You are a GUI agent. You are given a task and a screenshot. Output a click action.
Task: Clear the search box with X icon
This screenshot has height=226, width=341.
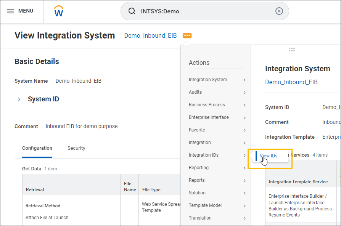(x=279, y=11)
